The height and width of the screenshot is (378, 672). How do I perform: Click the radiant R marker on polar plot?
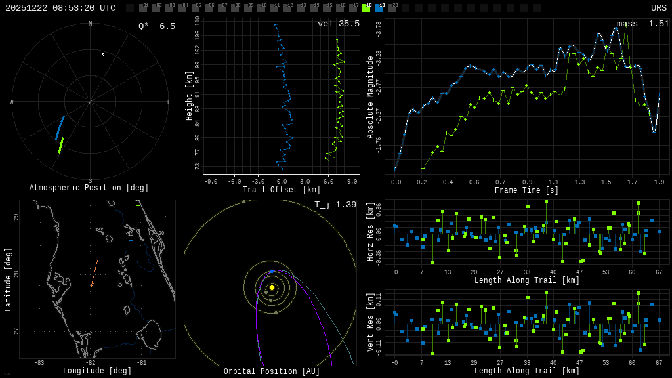102,55
